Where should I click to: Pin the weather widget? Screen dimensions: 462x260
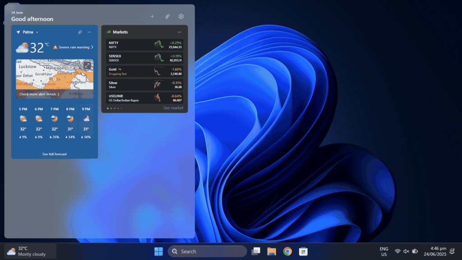(x=80, y=32)
